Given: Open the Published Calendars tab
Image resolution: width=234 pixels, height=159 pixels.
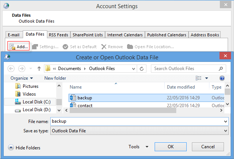Looking at the screenshot, I should click(167, 35).
